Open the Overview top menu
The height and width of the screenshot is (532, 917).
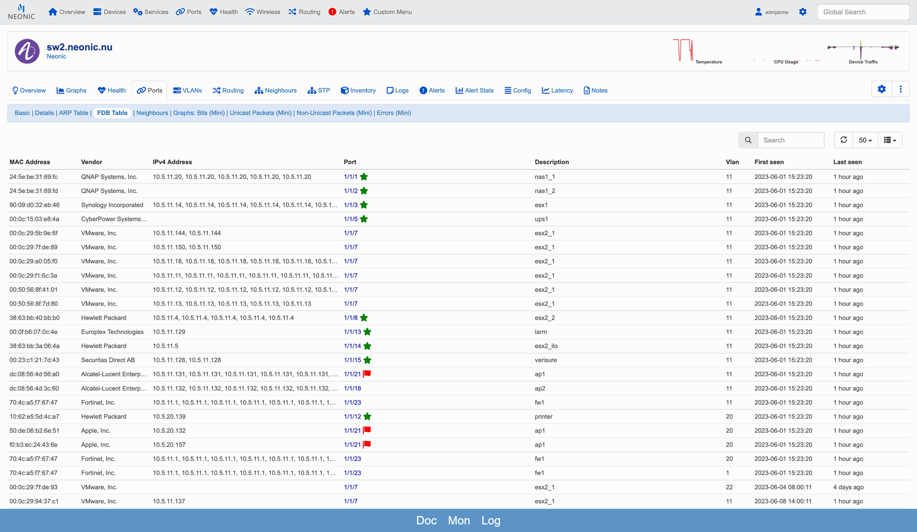click(x=67, y=12)
